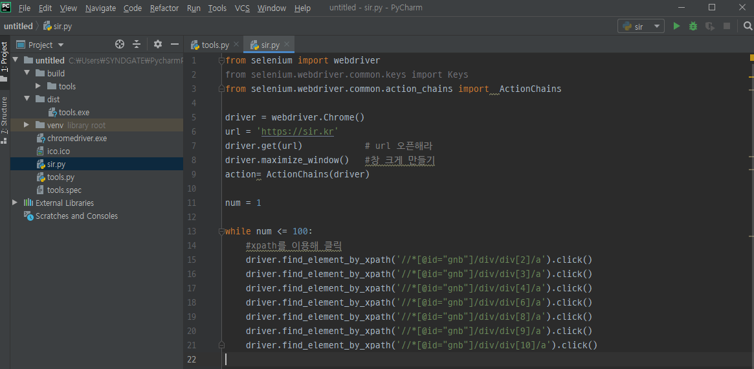This screenshot has height=369, width=754.
Task: Toggle the Structure side tool tab
Action: click(5, 117)
